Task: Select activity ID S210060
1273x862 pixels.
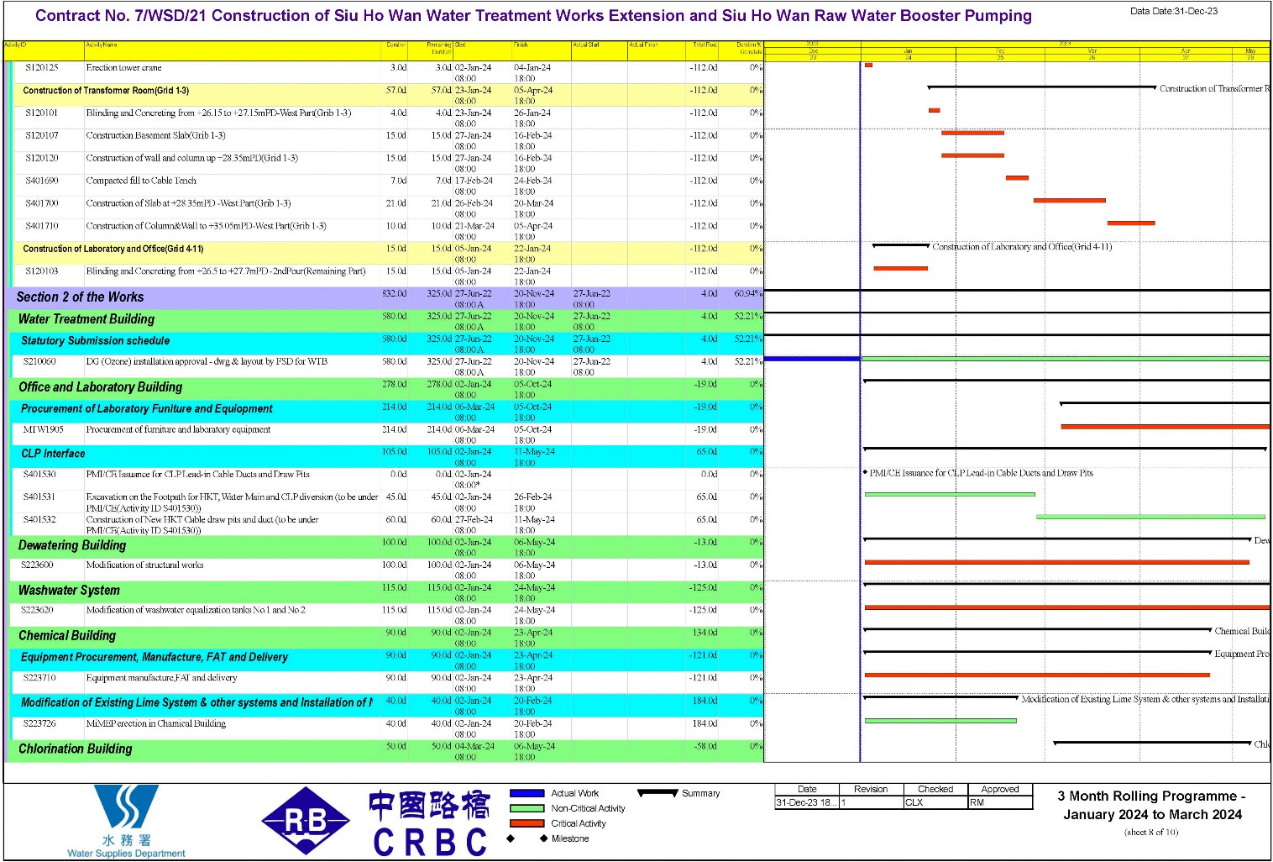Action: point(39,361)
